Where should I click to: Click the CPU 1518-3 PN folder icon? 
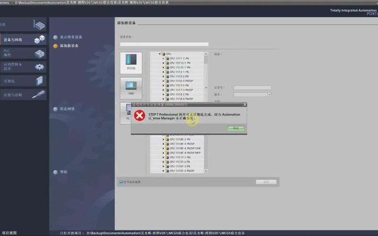[167, 94]
